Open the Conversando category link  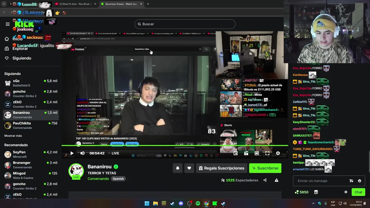[x=98, y=179]
